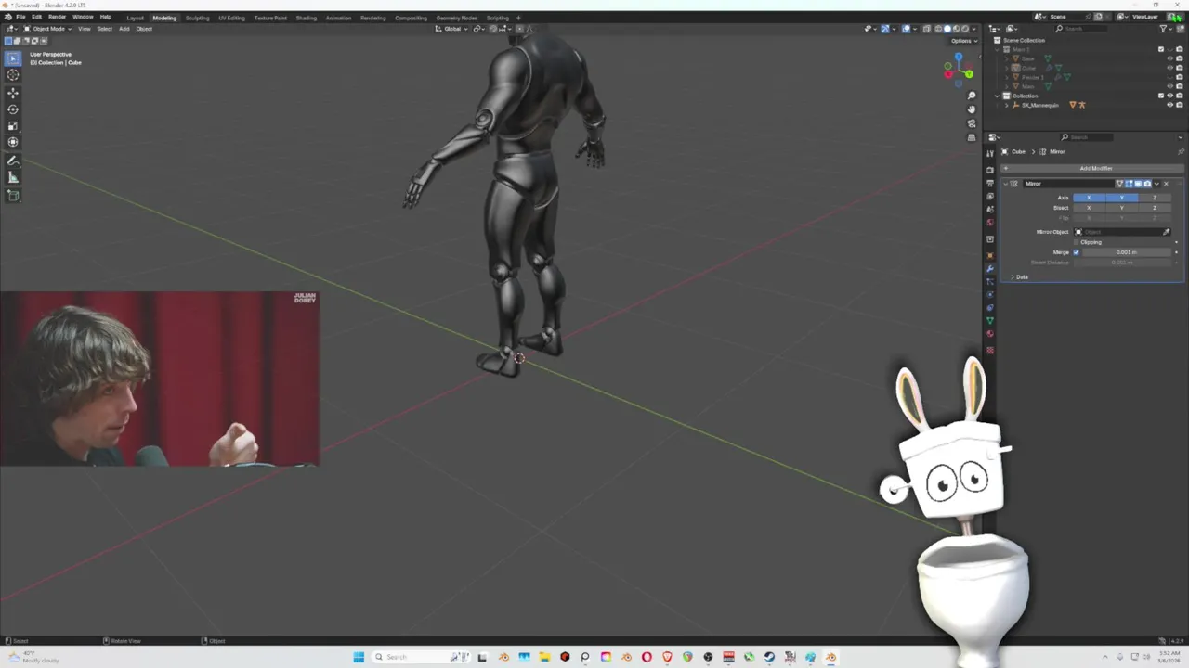Remove the Mirror modifier with X
The image size is (1189, 668).
[1167, 184]
